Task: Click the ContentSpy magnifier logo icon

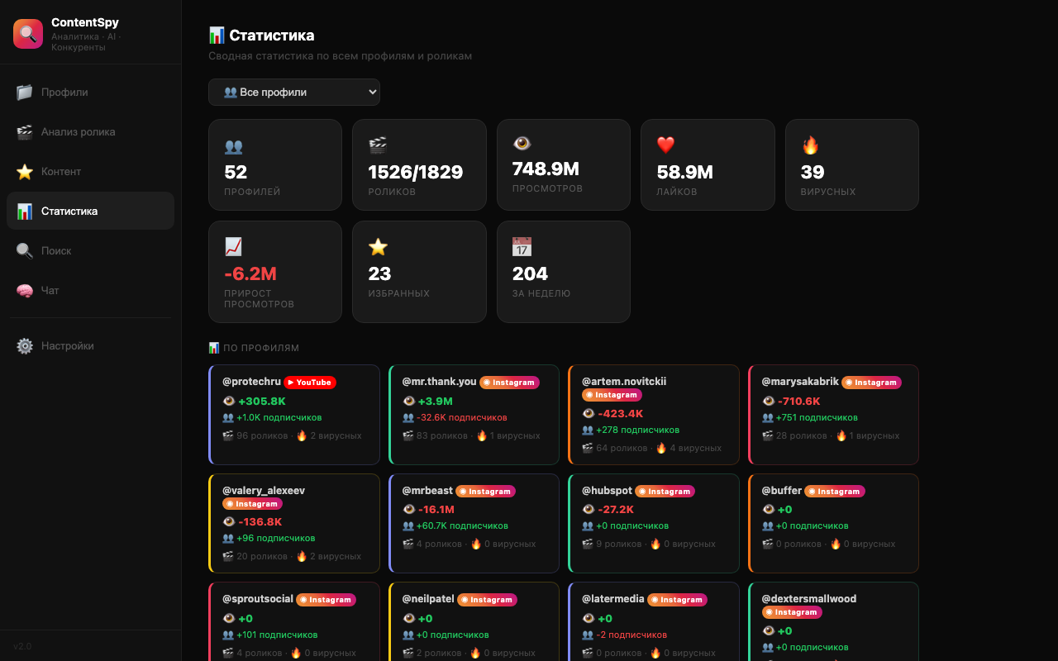Action: coord(28,34)
